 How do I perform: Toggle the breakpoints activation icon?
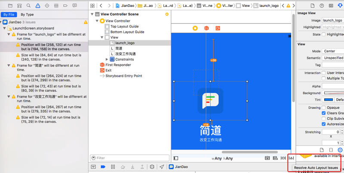[x=103, y=167]
